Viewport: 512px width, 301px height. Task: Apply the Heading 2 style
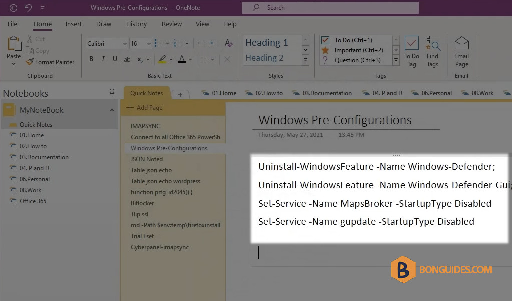click(264, 58)
